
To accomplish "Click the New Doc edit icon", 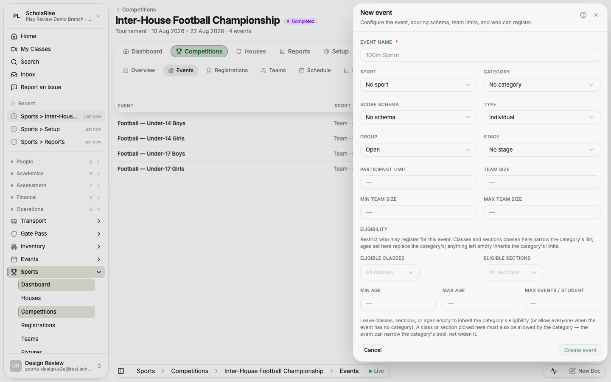I will [x=572, y=371].
